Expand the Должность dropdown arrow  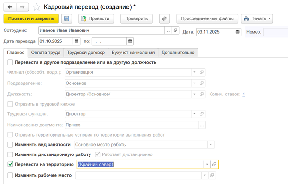coord(194,94)
